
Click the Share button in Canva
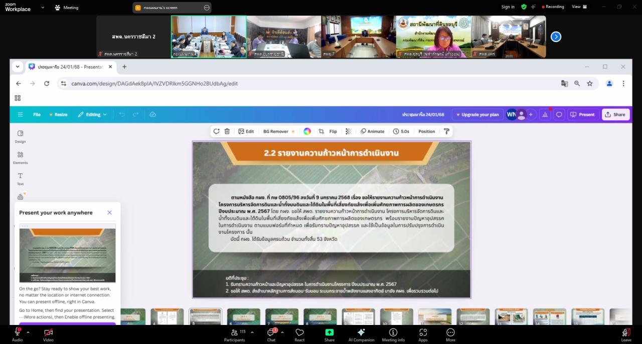(615, 115)
